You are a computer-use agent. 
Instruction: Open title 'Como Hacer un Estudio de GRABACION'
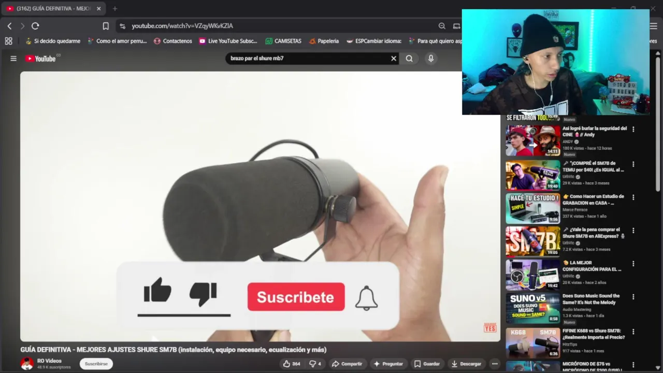pyautogui.click(x=593, y=200)
